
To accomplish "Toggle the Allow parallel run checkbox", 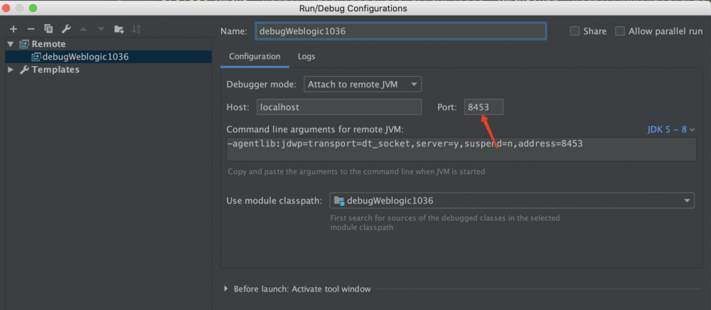I will point(620,31).
